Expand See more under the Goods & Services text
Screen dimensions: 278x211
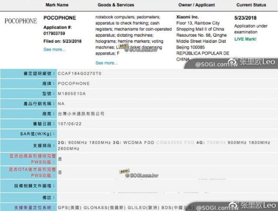click(106, 63)
